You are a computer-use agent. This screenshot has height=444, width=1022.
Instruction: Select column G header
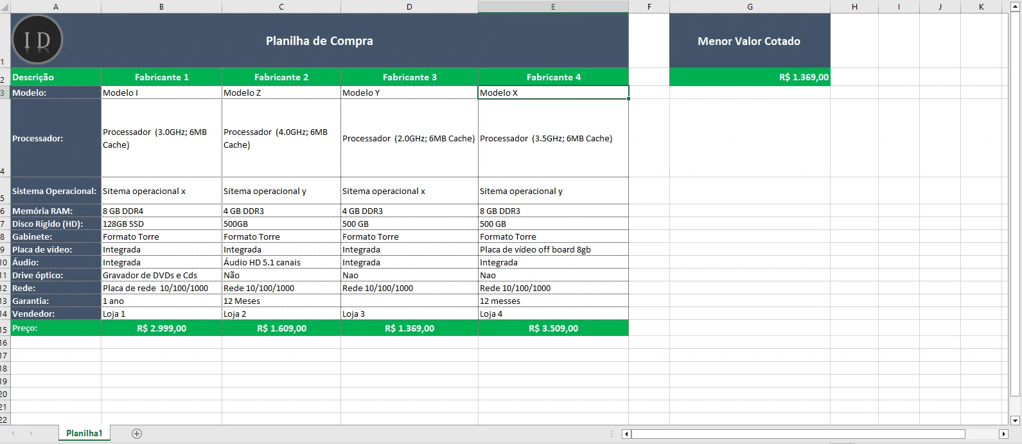pyautogui.click(x=750, y=6)
